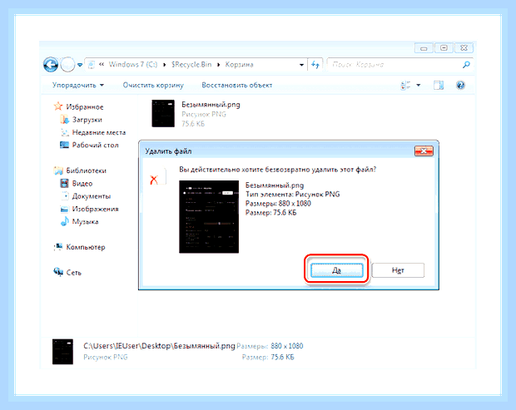Open the recent locations dropdown arrow
This screenshot has height=410, width=516.
(x=80, y=65)
